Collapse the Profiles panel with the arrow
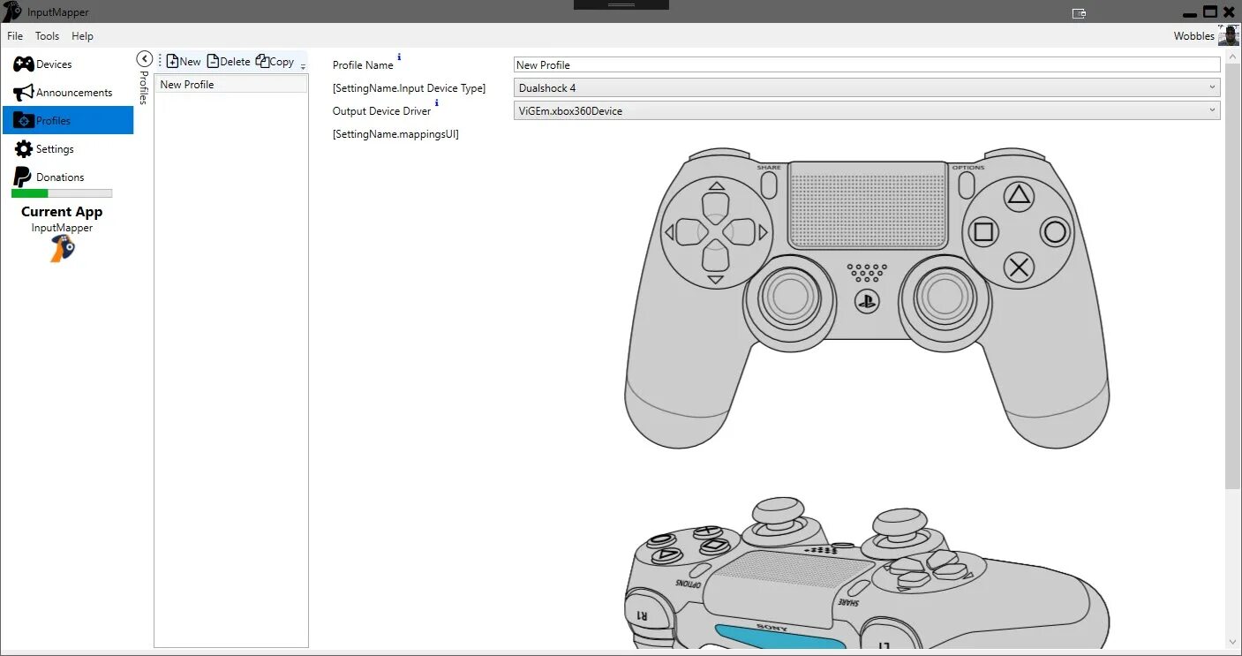This screenshot has width=1242, height=656. (145, 58)
